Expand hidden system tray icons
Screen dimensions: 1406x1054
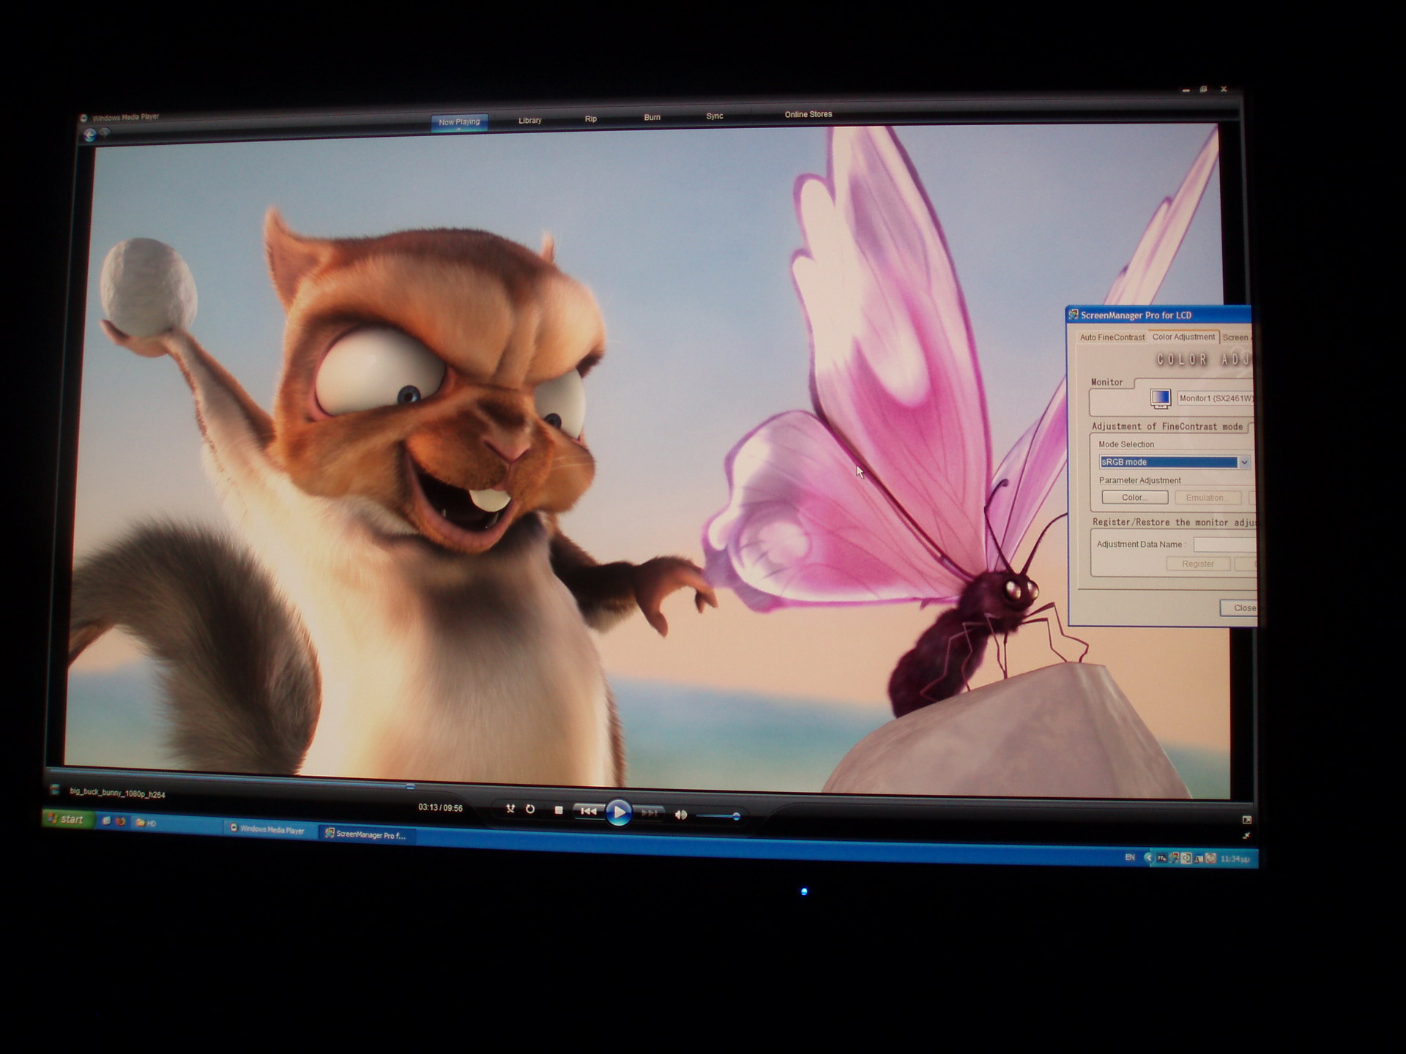1149,858
